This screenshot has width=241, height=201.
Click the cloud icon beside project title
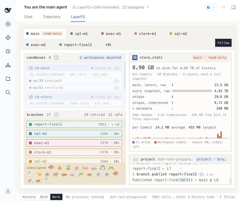(x=135, y=159)
